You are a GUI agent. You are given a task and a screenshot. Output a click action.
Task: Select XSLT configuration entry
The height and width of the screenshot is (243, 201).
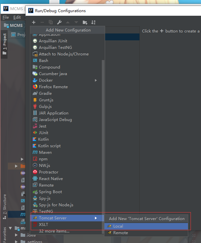click(x=66, y=225)
